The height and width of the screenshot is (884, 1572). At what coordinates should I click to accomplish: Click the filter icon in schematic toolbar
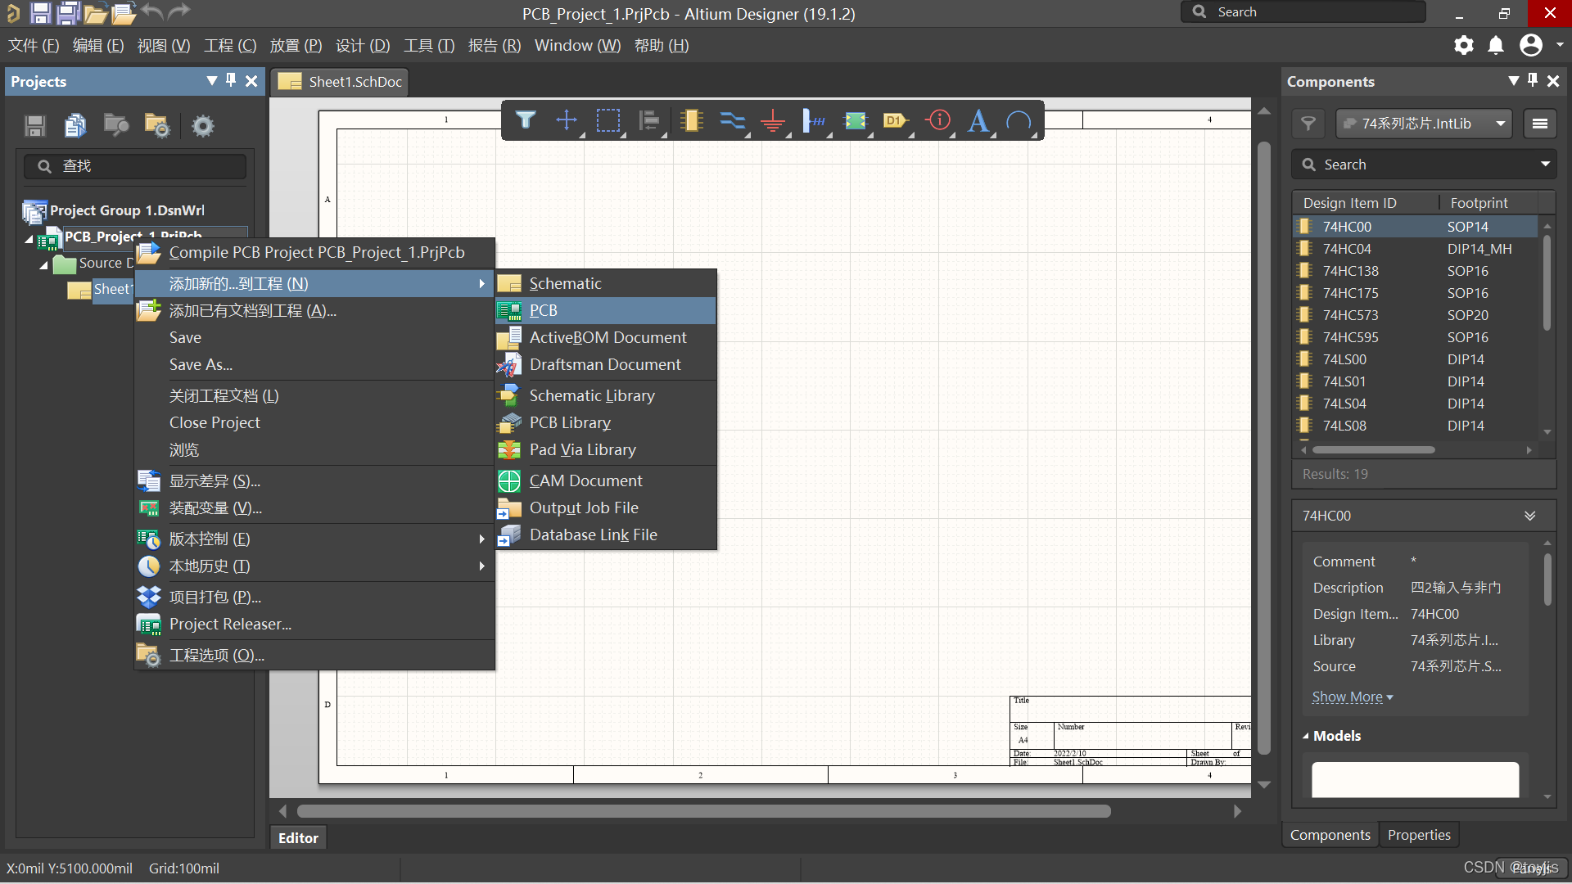tap(526, 121)
